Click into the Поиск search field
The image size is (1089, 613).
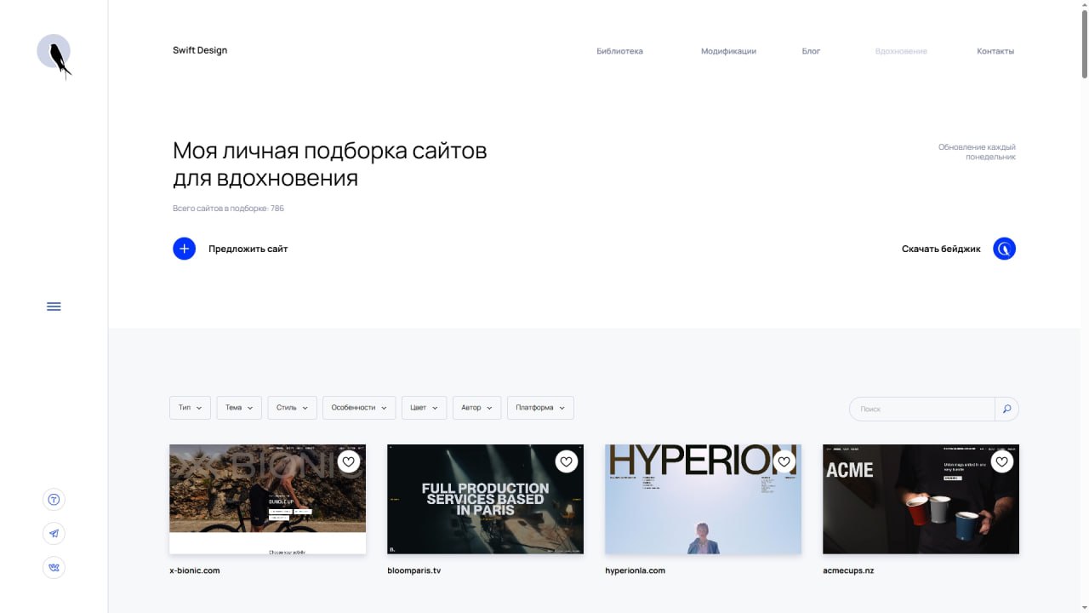(x=922, y=409)
